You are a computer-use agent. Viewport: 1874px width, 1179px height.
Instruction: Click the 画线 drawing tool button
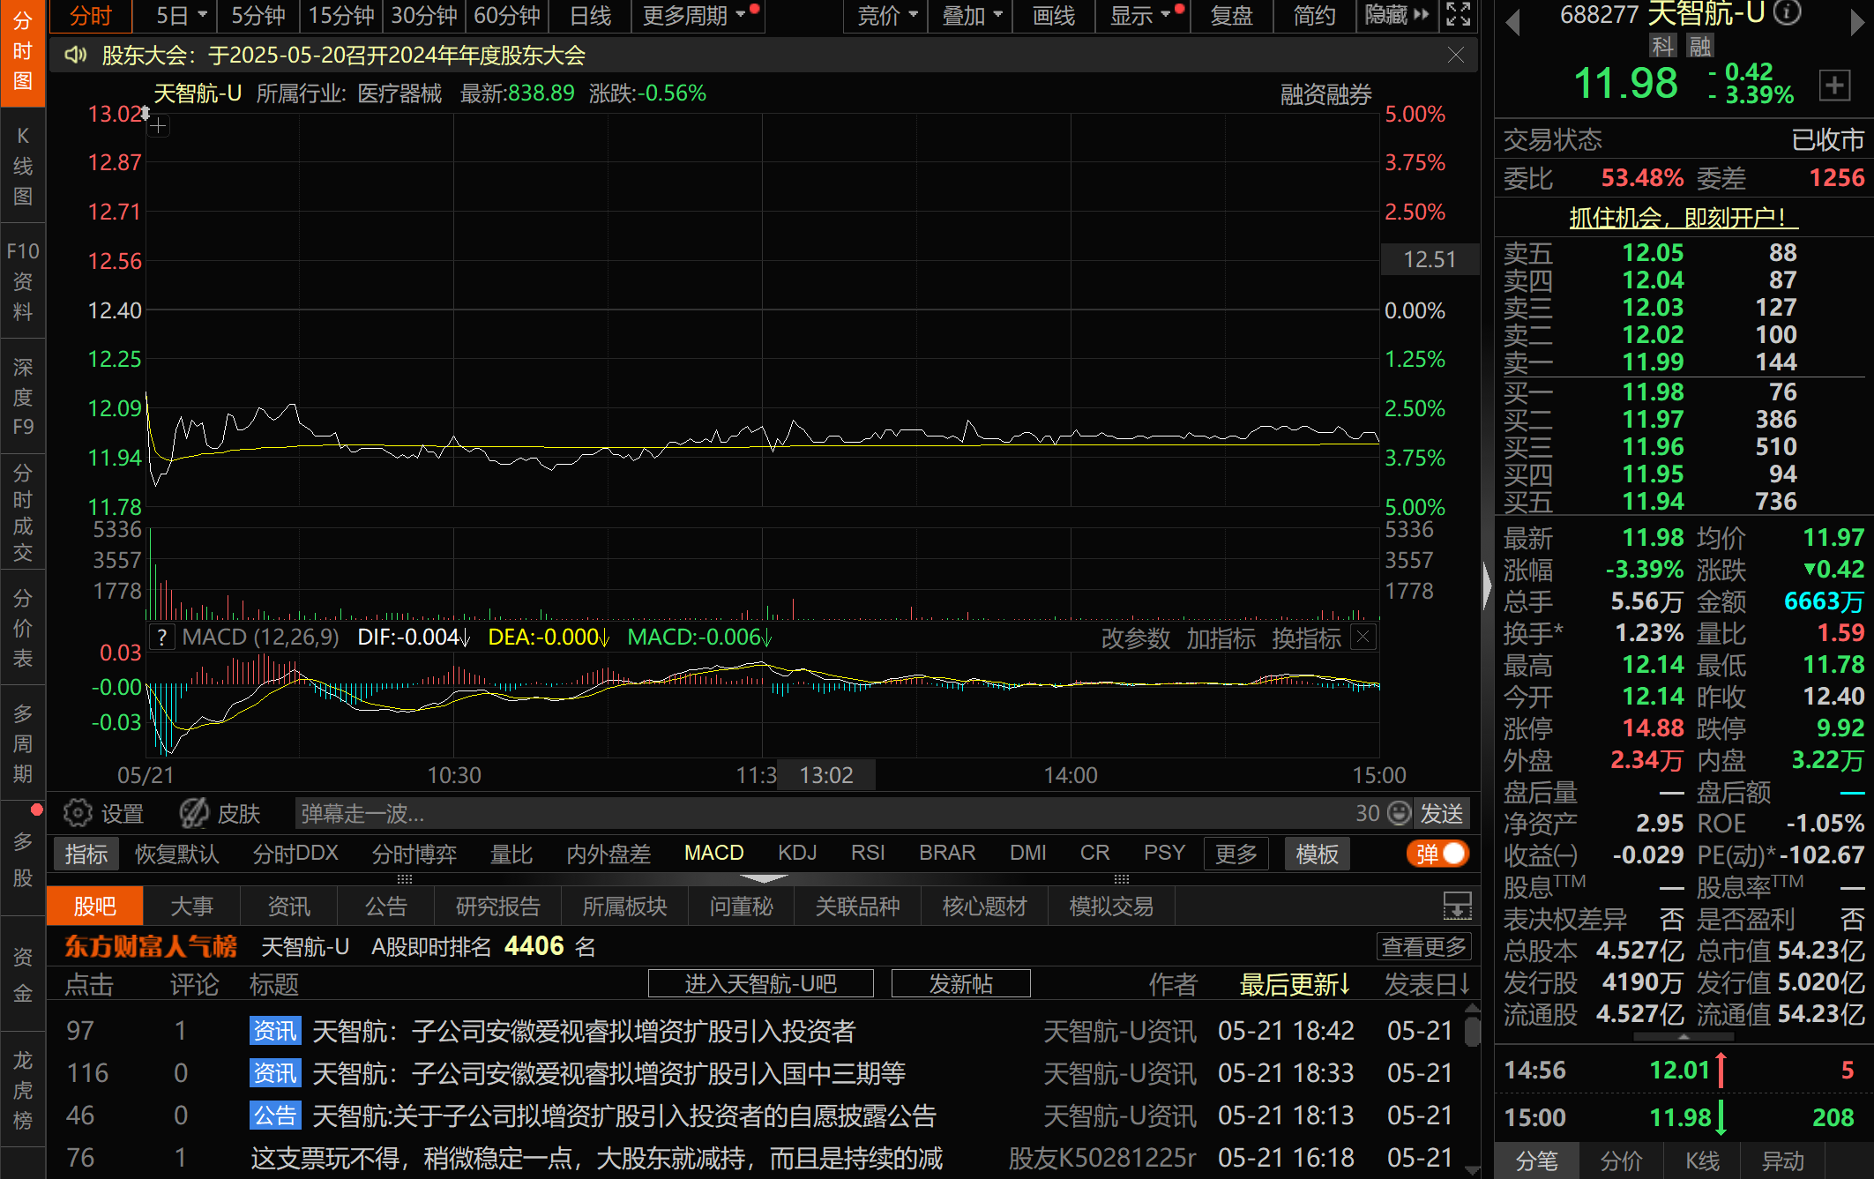point(1053,15)
